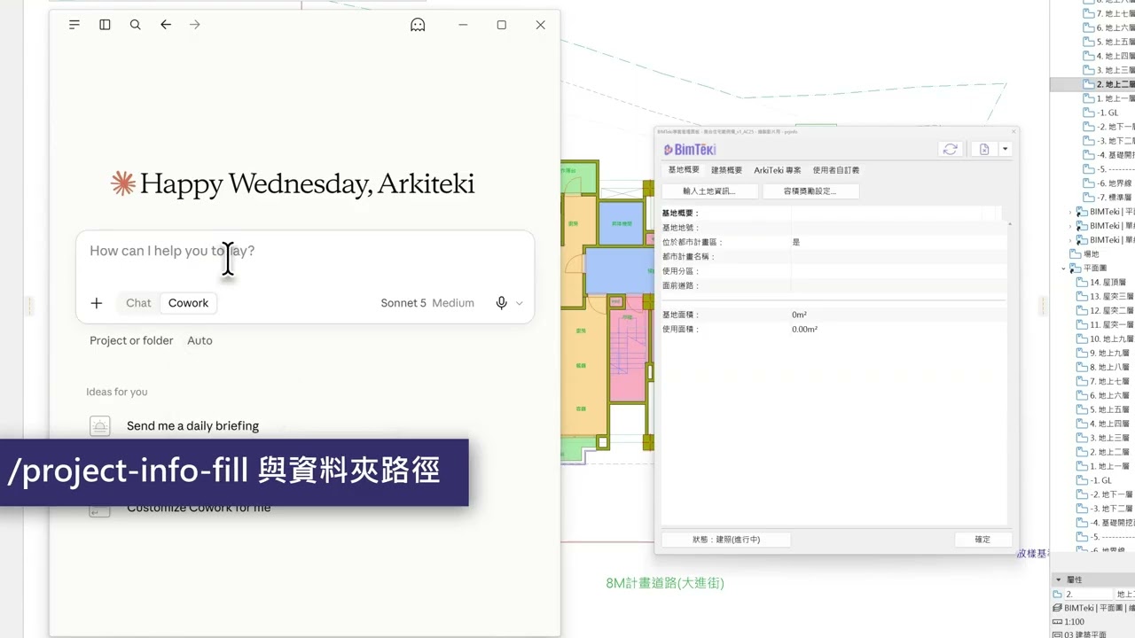This screenshot has width=1135, height=638.
Task: Toggle the sidebar panel icon in Claude
Action: (x=105, y=25)
